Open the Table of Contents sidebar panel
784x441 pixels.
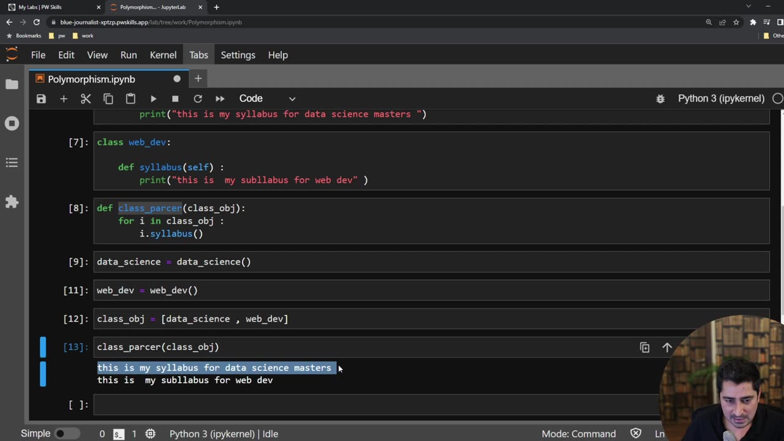click(12, 162)
